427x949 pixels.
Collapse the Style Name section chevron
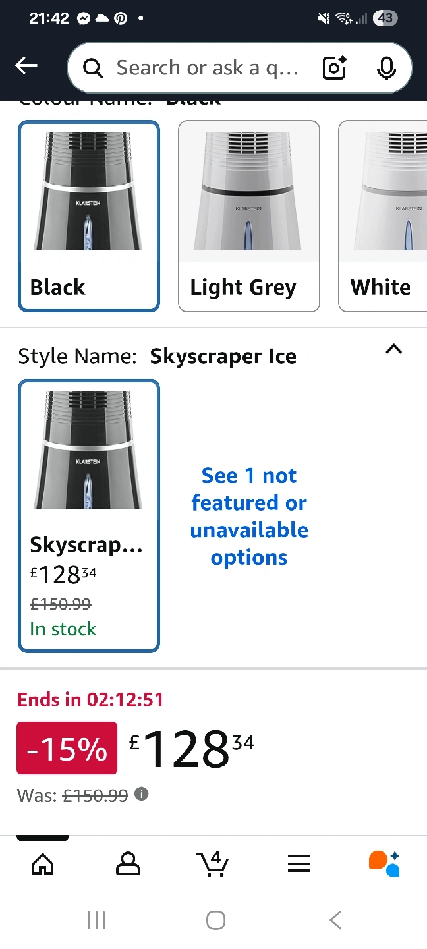click(393, 349)
